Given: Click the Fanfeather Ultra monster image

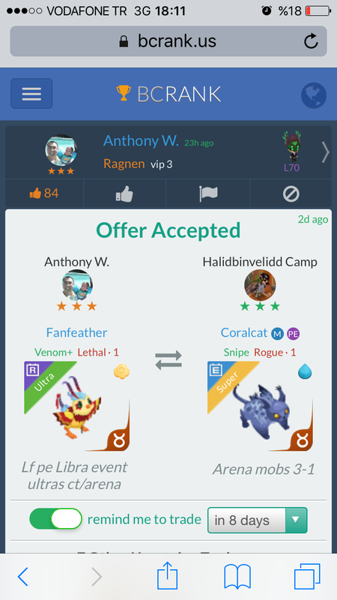Looking at the screenshot, I should point(77,406).
